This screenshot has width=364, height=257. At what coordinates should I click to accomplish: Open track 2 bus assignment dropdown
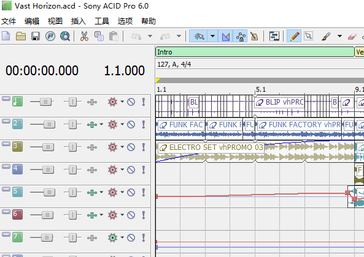pos(101,124)
